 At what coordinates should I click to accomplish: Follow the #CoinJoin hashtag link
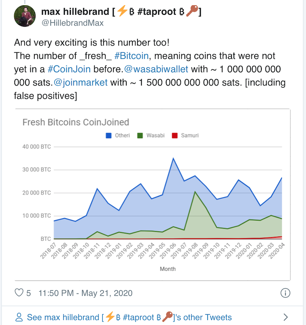click(69, 69)
